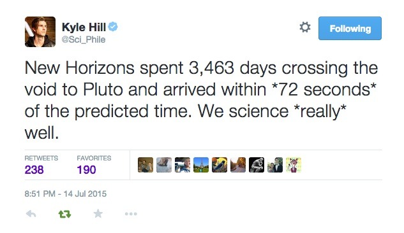The width and height of the screenshot is (404, 233).
Task: Open the more options ellipsis
Action: point(131,214)
